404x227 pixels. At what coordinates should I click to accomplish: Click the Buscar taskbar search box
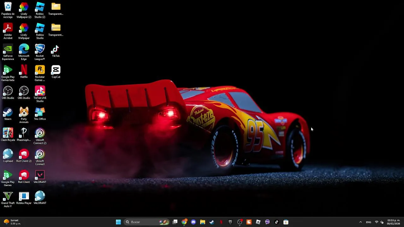(147, 222)
